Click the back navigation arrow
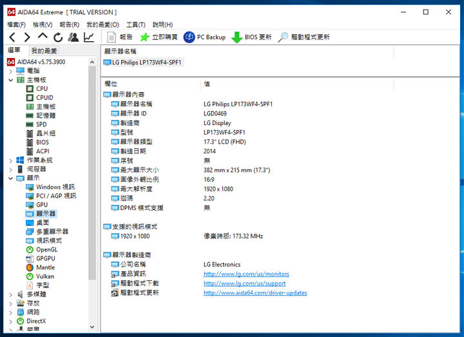Viewport: 464px width, 337px height. (12, 37)
